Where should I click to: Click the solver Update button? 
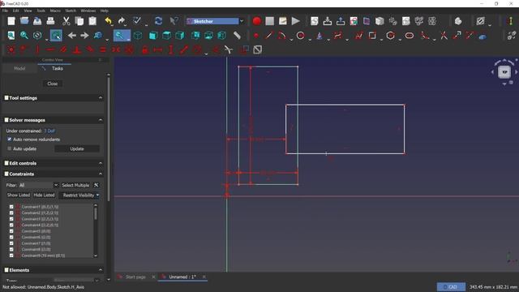pos(77,149)
